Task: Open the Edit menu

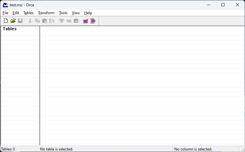Action: [x=16, y=13]
